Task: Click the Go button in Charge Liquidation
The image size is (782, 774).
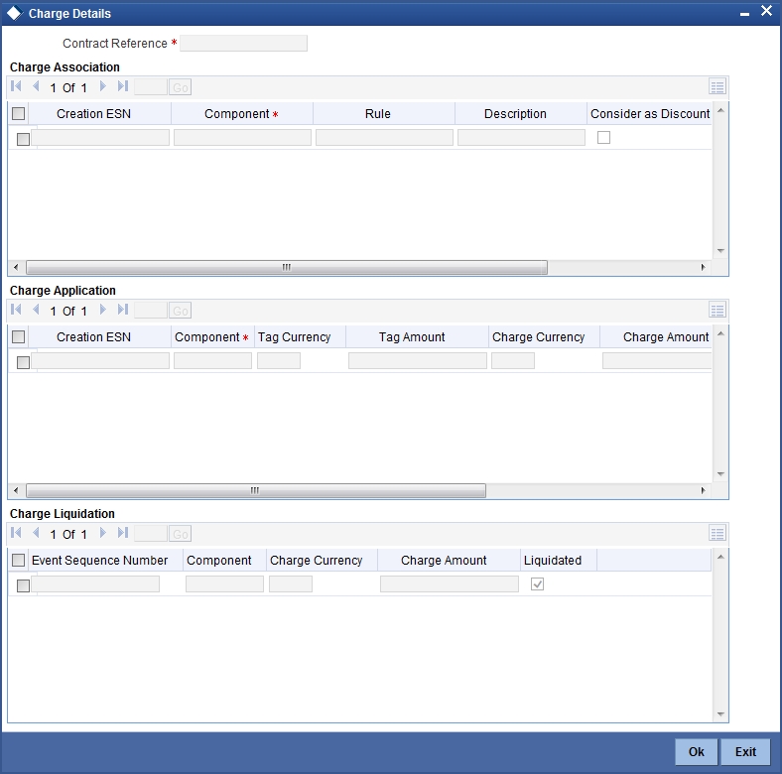Action: pyautogui.click(x=180, y=534)
